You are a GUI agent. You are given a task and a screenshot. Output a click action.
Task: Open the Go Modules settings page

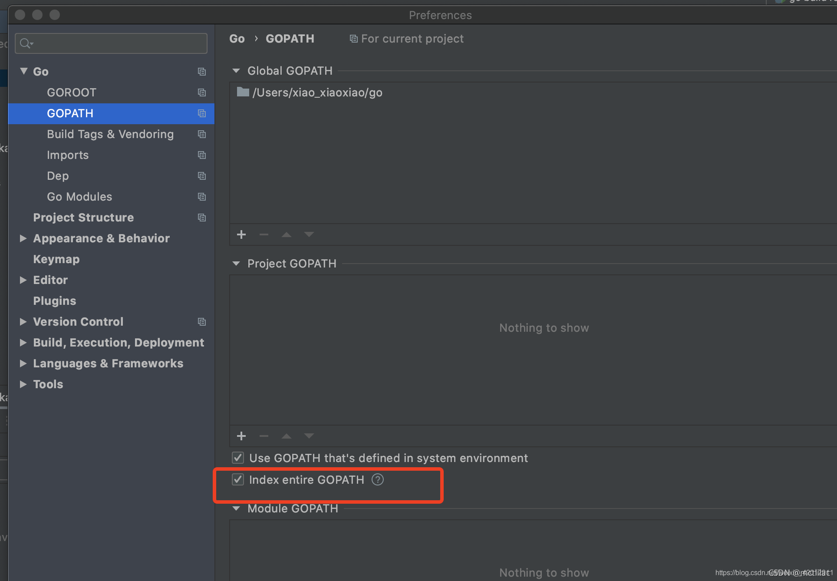tap(79, 197)
